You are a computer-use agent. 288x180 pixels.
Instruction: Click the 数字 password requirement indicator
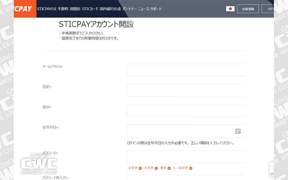click(x=166, y=168)
